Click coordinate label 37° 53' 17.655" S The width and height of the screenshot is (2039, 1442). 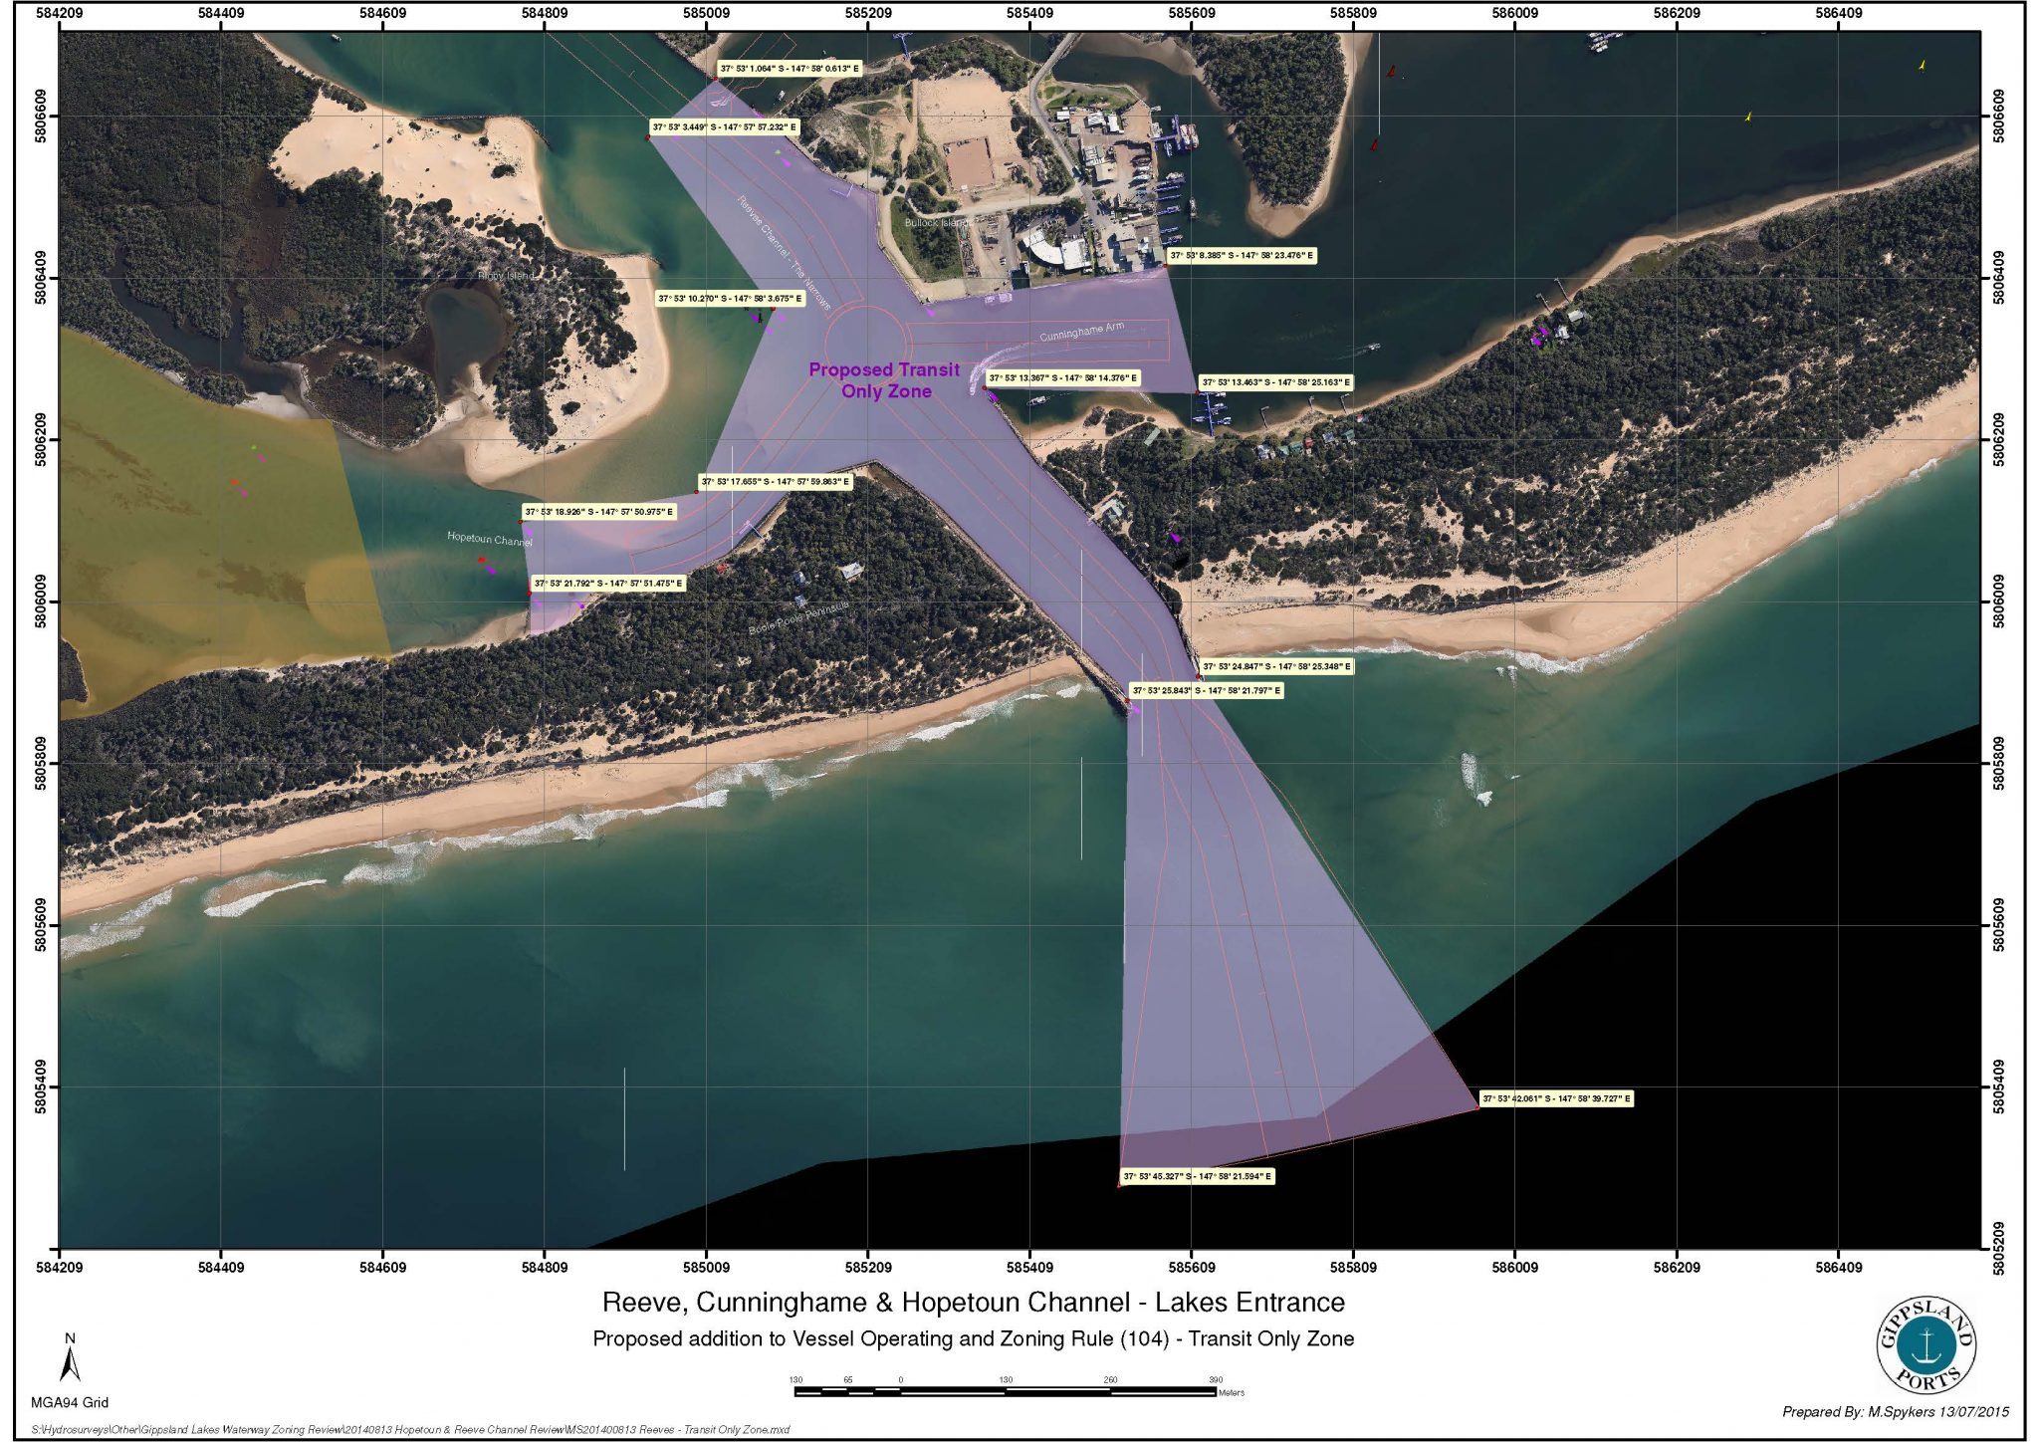[776, 482]
